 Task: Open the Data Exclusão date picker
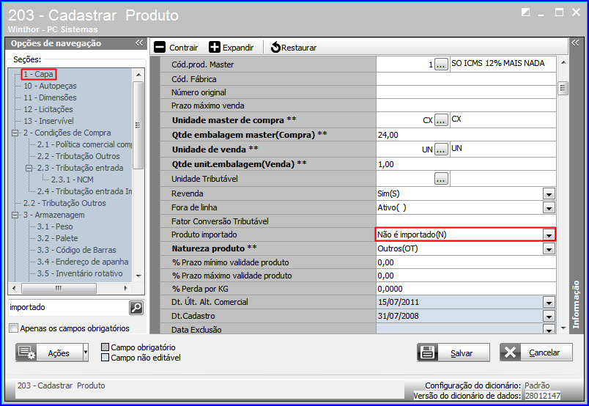point(549,330)
